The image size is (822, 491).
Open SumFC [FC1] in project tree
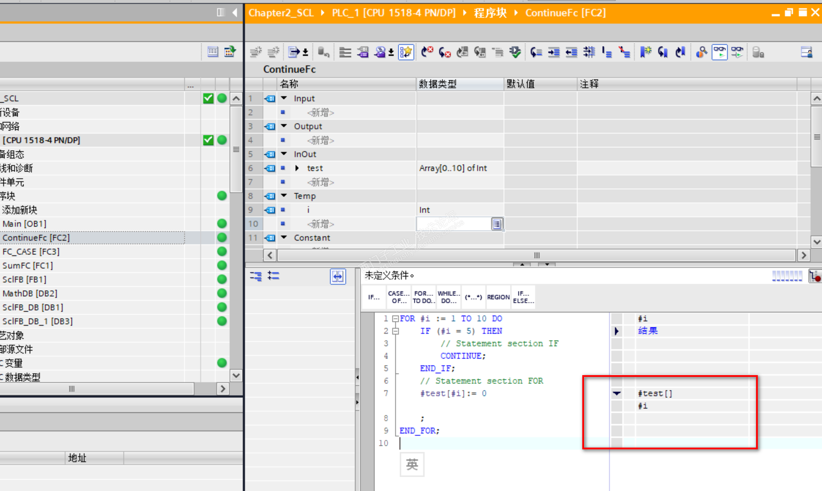[x=28, y=265]
